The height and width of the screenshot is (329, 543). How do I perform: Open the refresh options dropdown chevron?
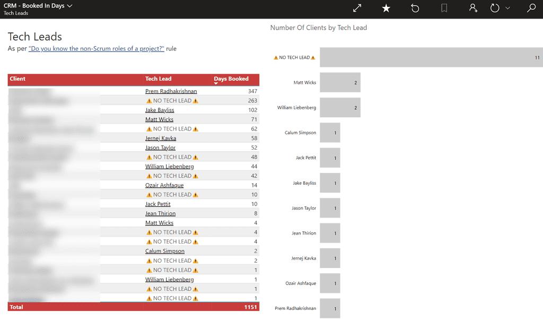(507, 8)
